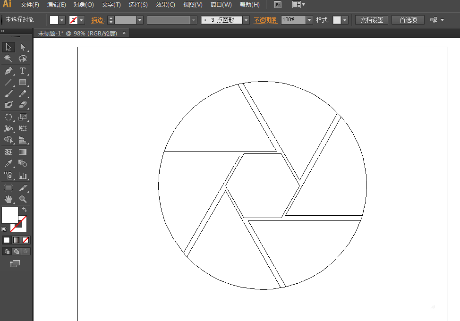This screenshot has width=460, height=321.
Task: Select the Eyedropper tool
Action: point(8,163)
